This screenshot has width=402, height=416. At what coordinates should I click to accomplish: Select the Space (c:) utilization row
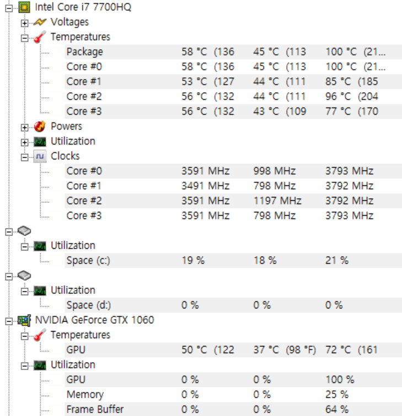(x=88, y=260)
